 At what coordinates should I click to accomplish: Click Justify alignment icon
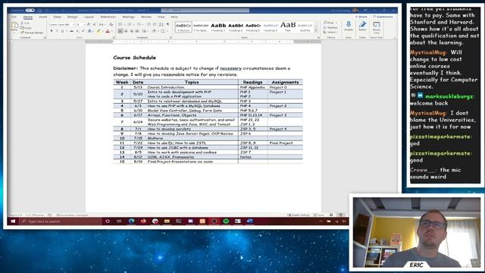(137, 31)
